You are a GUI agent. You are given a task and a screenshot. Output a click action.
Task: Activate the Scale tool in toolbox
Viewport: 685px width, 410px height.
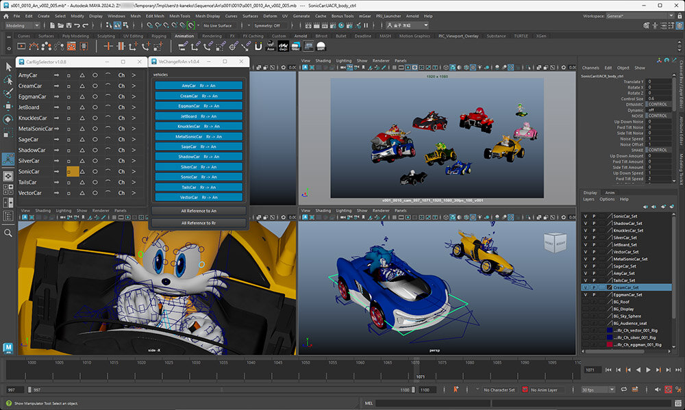point(8,133)
